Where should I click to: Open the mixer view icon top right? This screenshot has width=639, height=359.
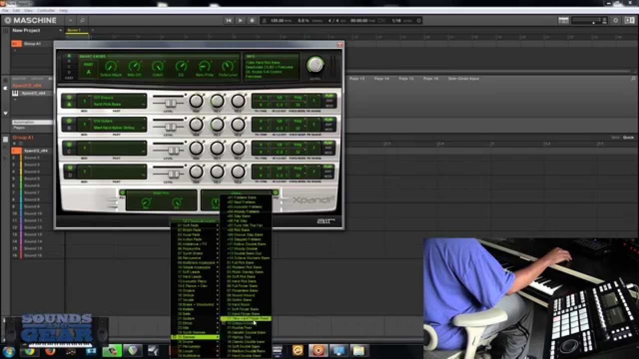point(564,20)
